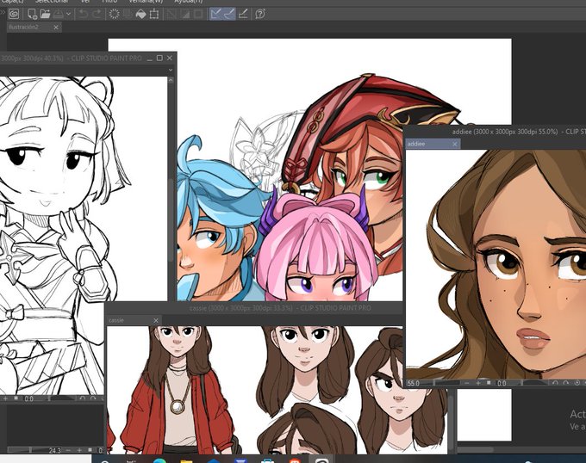This screenshot has width=586, height=463.
Task: Click the Open file folder icon
Action: (x=45, y=14)
